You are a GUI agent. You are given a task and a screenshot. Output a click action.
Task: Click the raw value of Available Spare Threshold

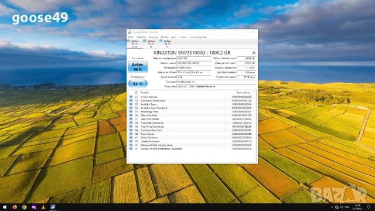pyautogui.click(x=241, y=108)
